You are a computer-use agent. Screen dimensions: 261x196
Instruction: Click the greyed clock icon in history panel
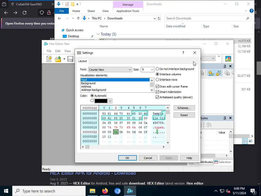[227, 73]
